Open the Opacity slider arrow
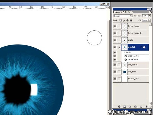This screenshot has height=115, width=153. point(149,16)
